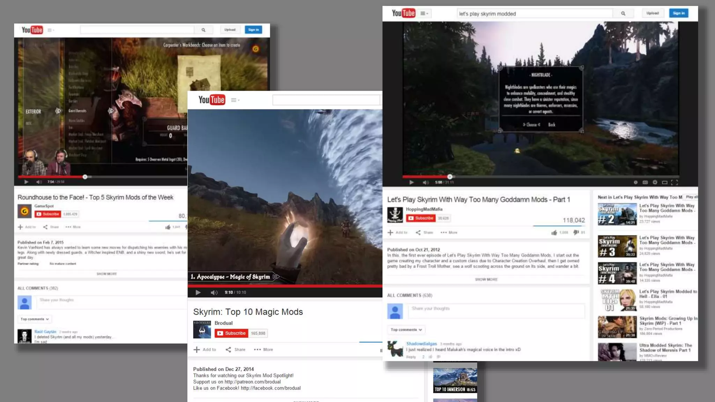Open More menu under Top 10 Magic Mods

point(264,350)
